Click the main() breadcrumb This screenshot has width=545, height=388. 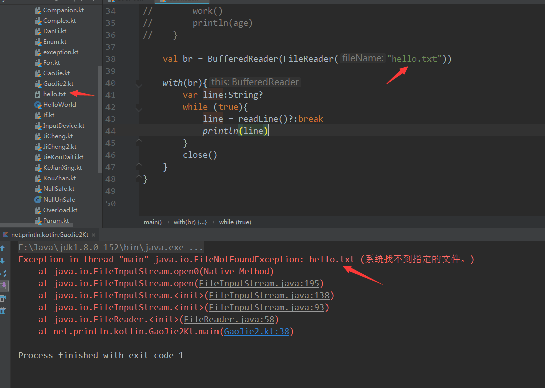153,222
